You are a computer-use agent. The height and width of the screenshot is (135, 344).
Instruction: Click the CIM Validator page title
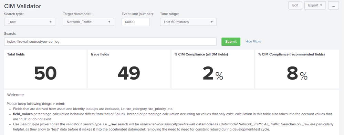(23, 6)
